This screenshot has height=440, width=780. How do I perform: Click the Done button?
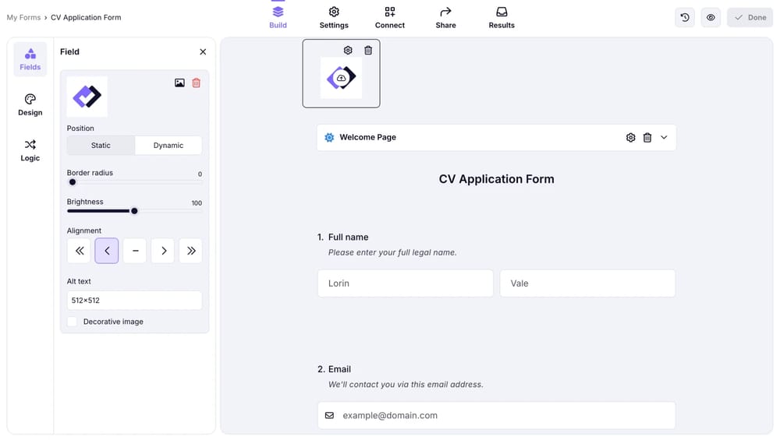[x=749, y=17]
